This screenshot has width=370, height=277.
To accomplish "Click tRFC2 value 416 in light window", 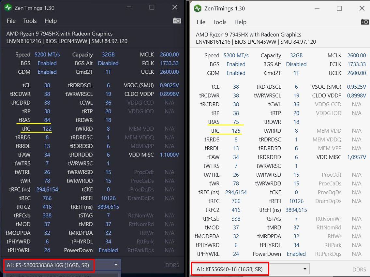I will pyautogui.click(x=236, y=210).
